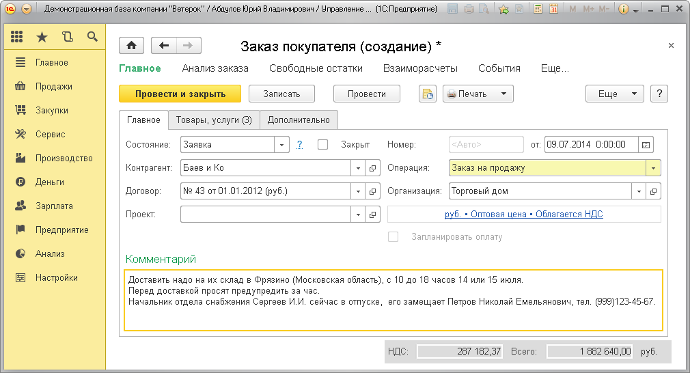Expand the arrow next to the info icon
Image resolution: width=690 pixels, height=373 pixels.
(636, 10)
